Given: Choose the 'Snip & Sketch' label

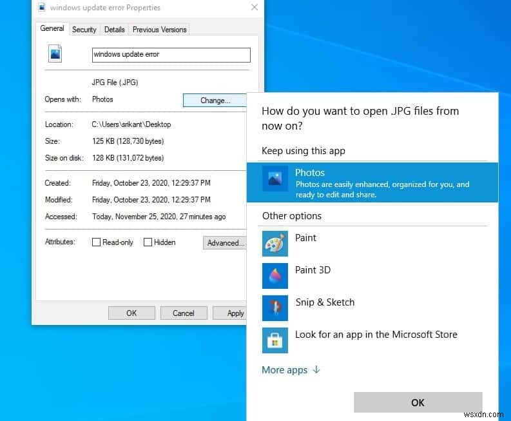Looking at the screenshot, I should pyautogui.click(x=325, y=302).
